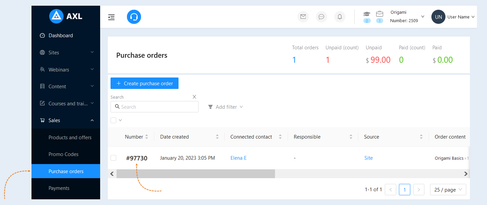
Task: Toggle the select-all checkbox above table
Action: coord(114,120)
